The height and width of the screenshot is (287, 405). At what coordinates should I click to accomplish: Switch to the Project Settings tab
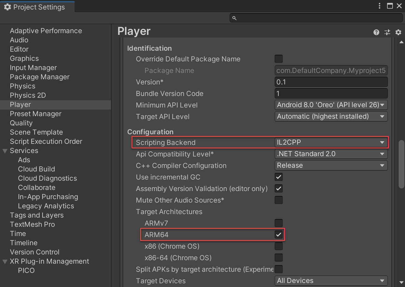coord(37,7)
